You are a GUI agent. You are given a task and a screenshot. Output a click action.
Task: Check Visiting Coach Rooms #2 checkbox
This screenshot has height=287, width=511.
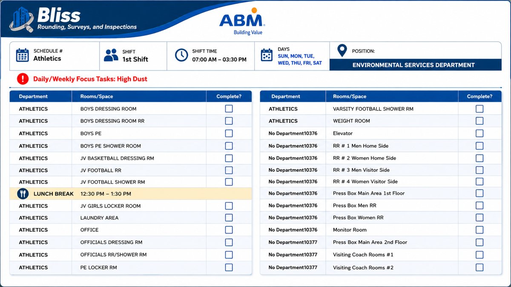(479, 267)
